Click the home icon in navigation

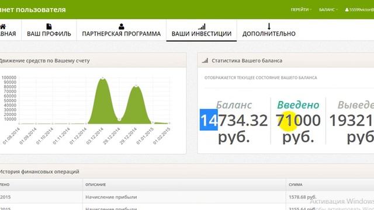tap(3, 26)
